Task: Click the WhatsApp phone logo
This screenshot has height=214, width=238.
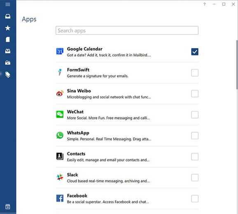Action: coord(60,135)
